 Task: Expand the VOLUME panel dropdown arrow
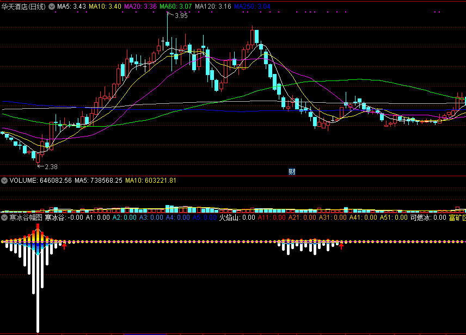[4, 181]
